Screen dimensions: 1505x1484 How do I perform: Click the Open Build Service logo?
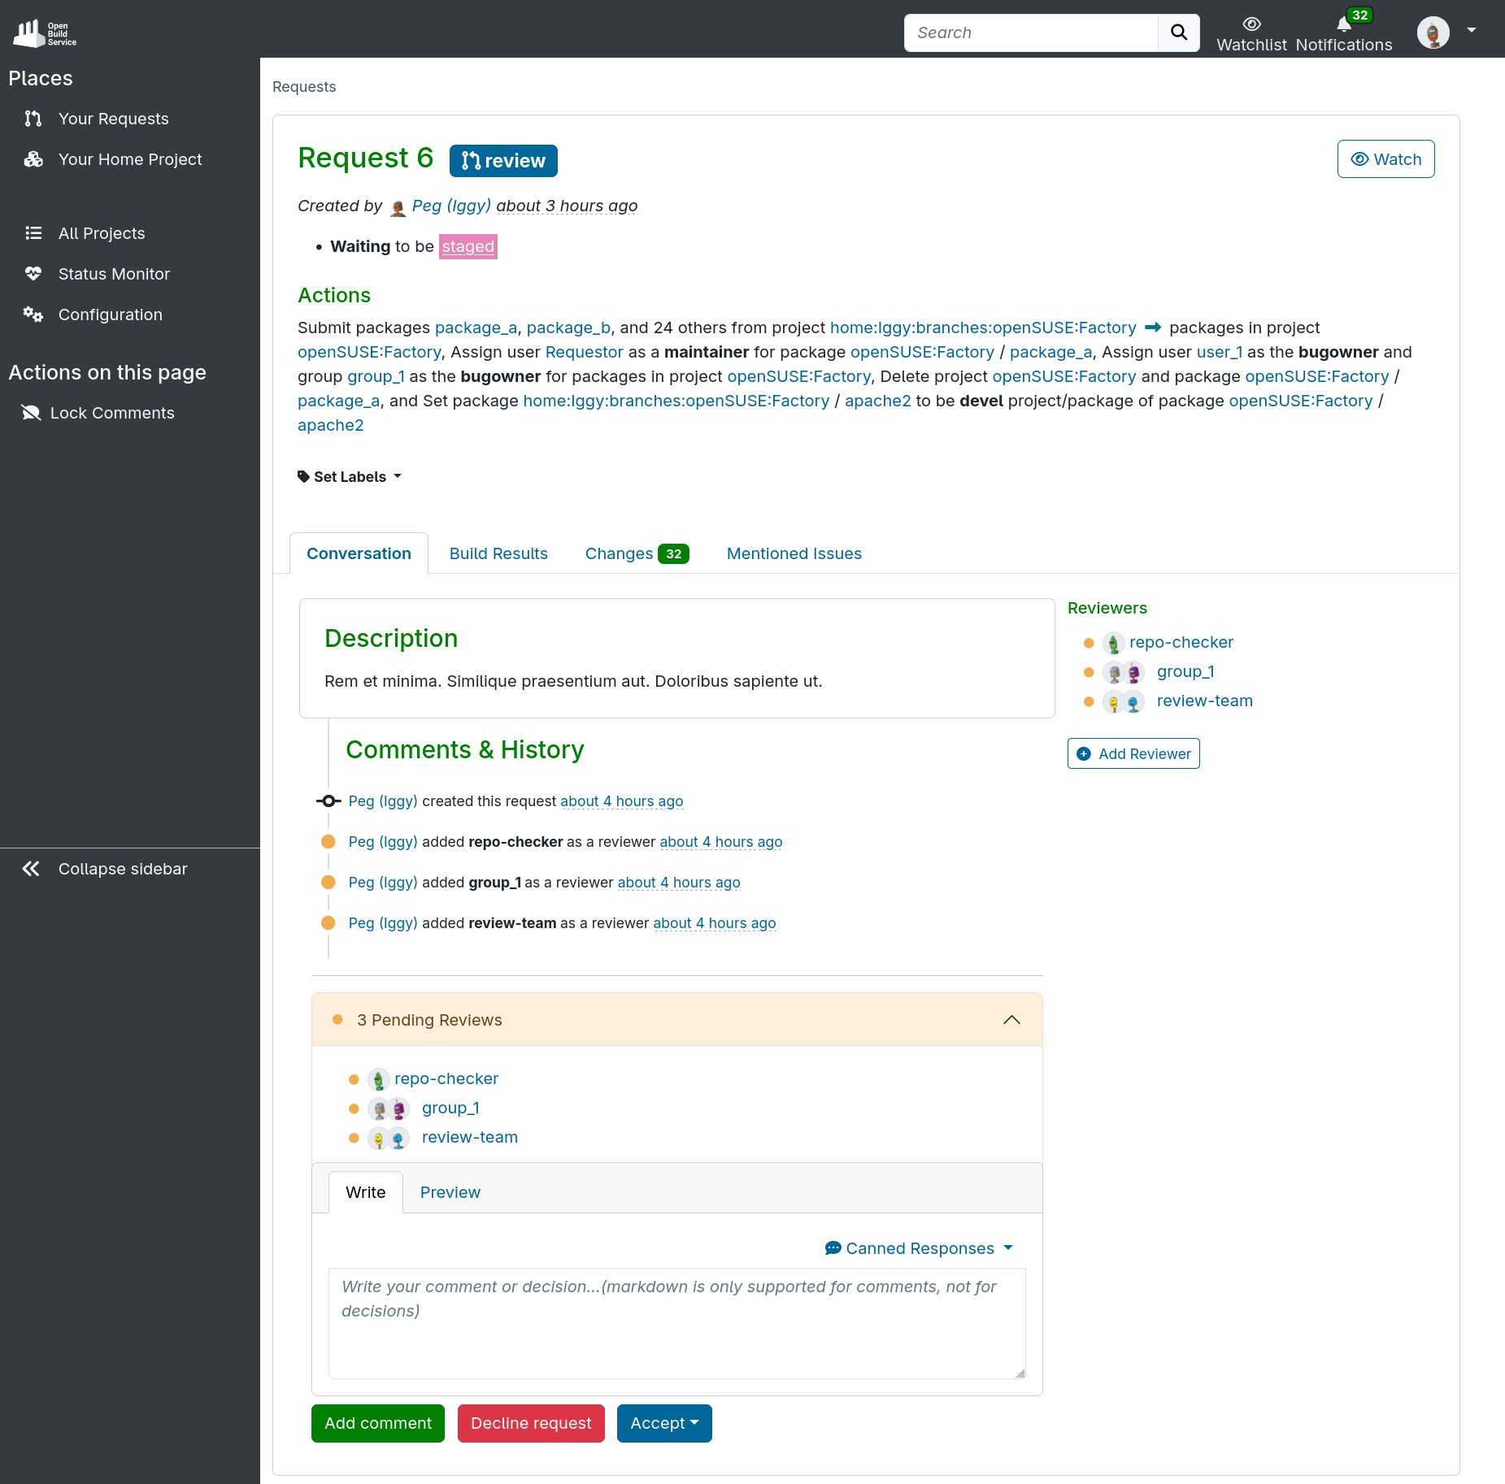pos(45,33)
